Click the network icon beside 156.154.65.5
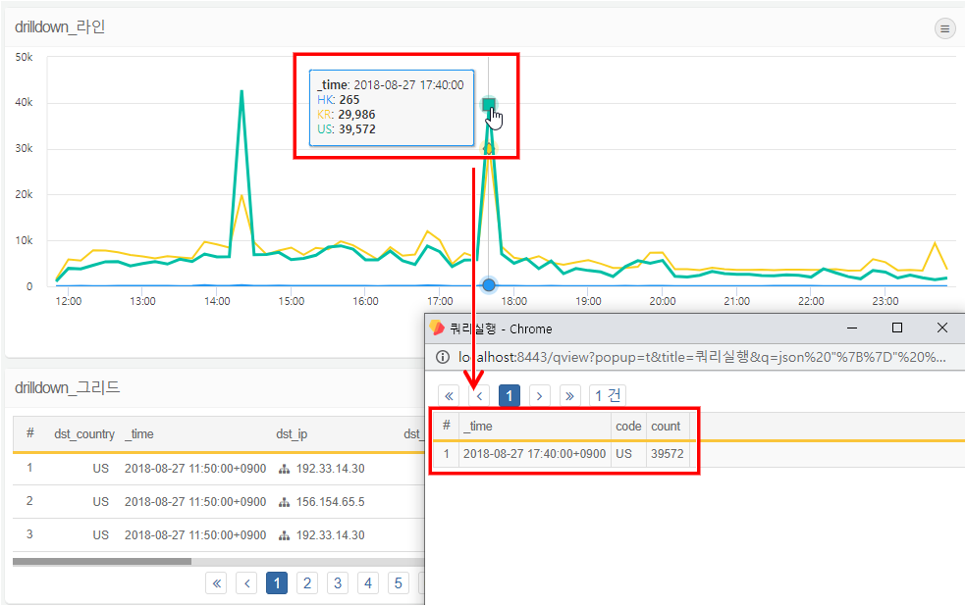 pos(284,502)
